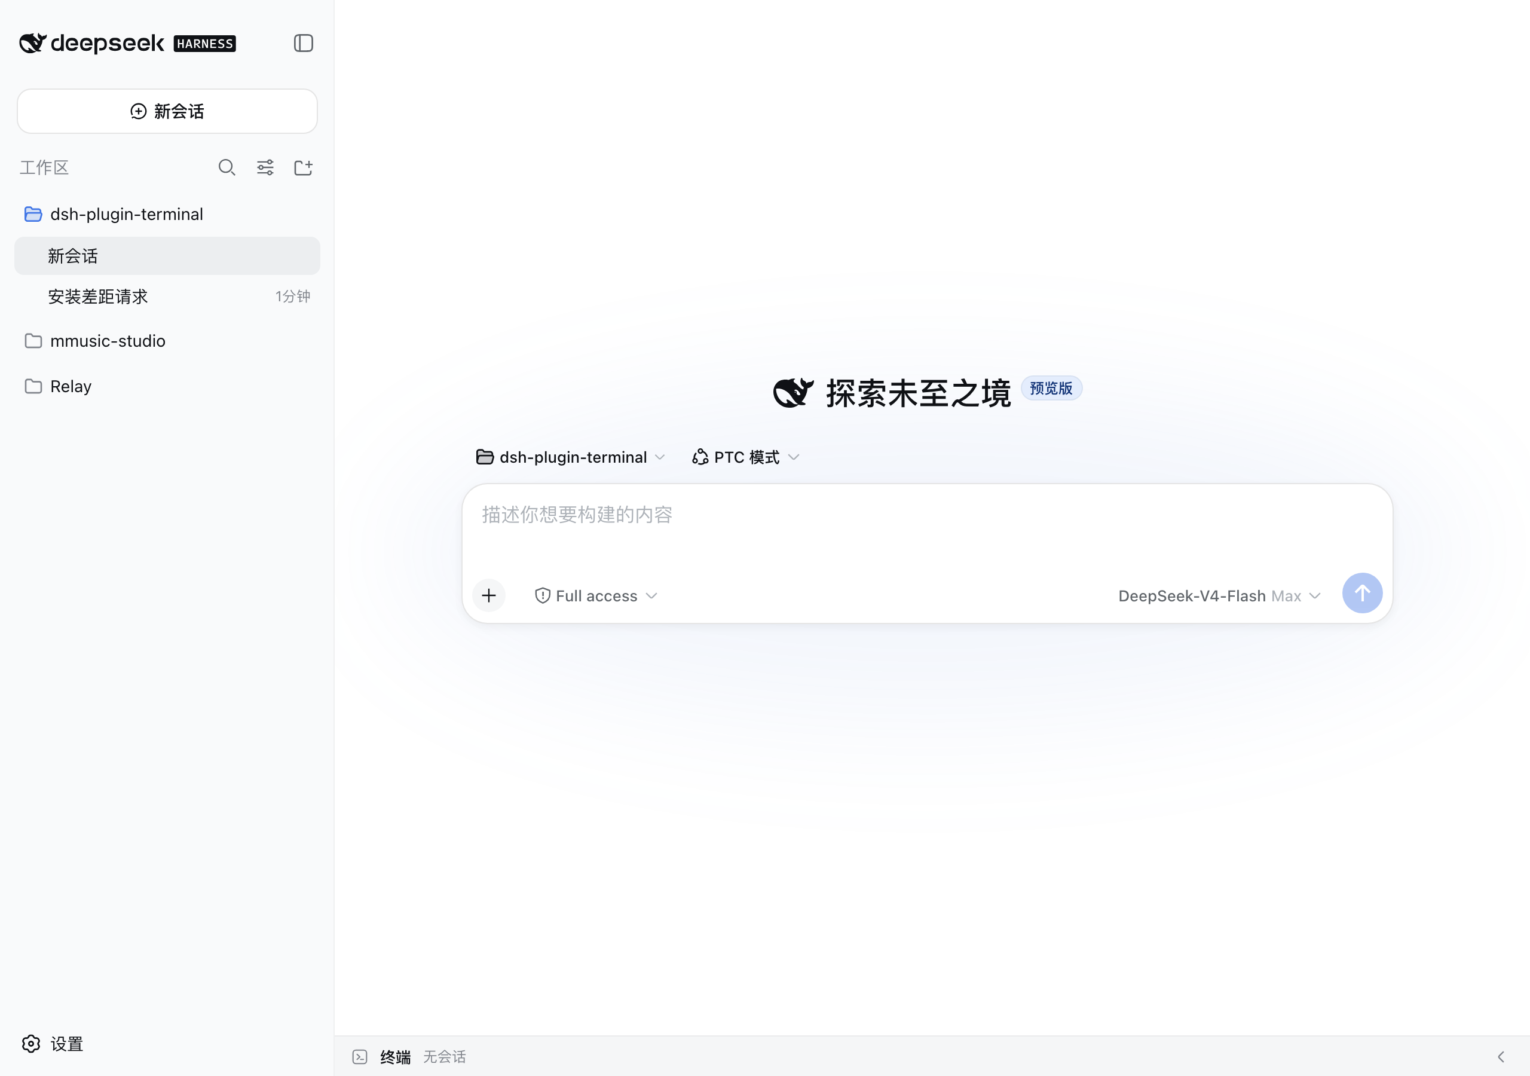Start a new chat with 新会话 button
This screenshot has width=1530, height=1076.
click(167, 111)
